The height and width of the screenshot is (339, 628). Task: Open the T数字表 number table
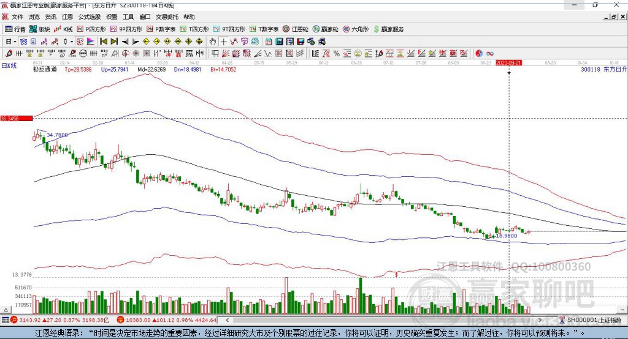pyautogui.click(x=264, y=29)
